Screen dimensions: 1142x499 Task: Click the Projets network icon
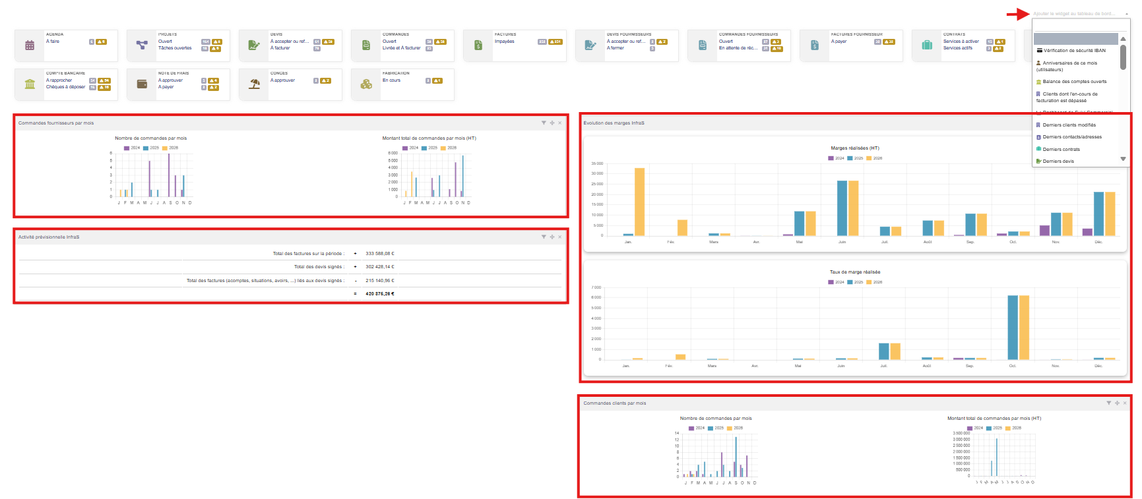[142, 45]
